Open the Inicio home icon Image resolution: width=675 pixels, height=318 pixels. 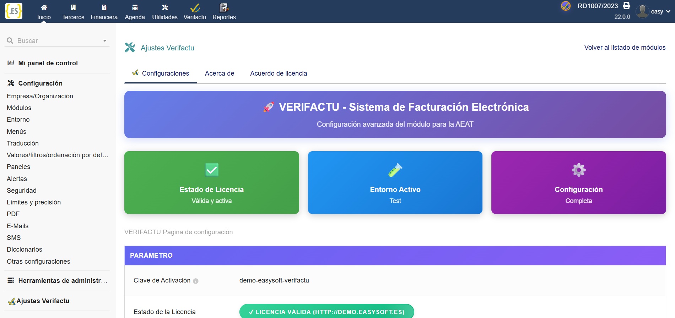point(44,7)
